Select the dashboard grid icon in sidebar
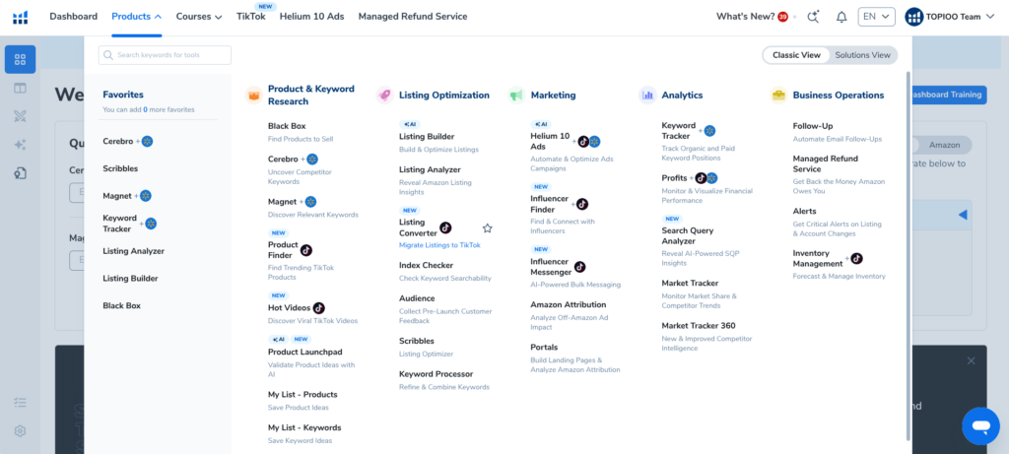 point(20,59)
